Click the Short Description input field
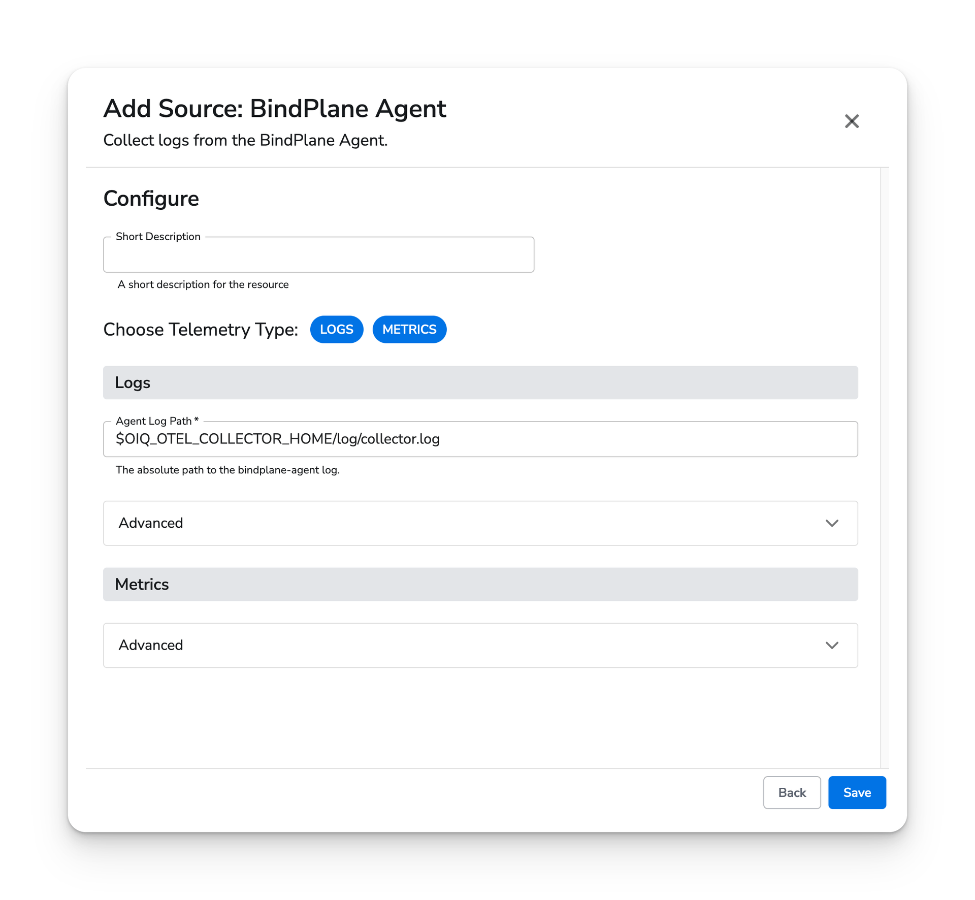975x900 pixels. point(318,254)
